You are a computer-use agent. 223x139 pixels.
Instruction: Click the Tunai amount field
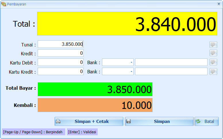pyautogui.click(x=61, y=44)
